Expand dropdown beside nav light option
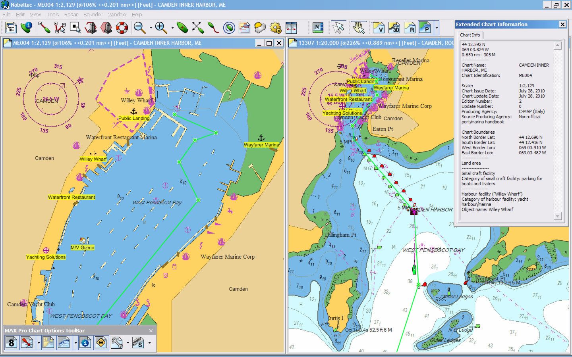This screenshot has height=357, width=572. tap(39, 343)
